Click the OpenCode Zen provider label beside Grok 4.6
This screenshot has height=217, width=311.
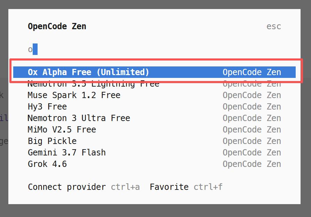tap(252, 164)
